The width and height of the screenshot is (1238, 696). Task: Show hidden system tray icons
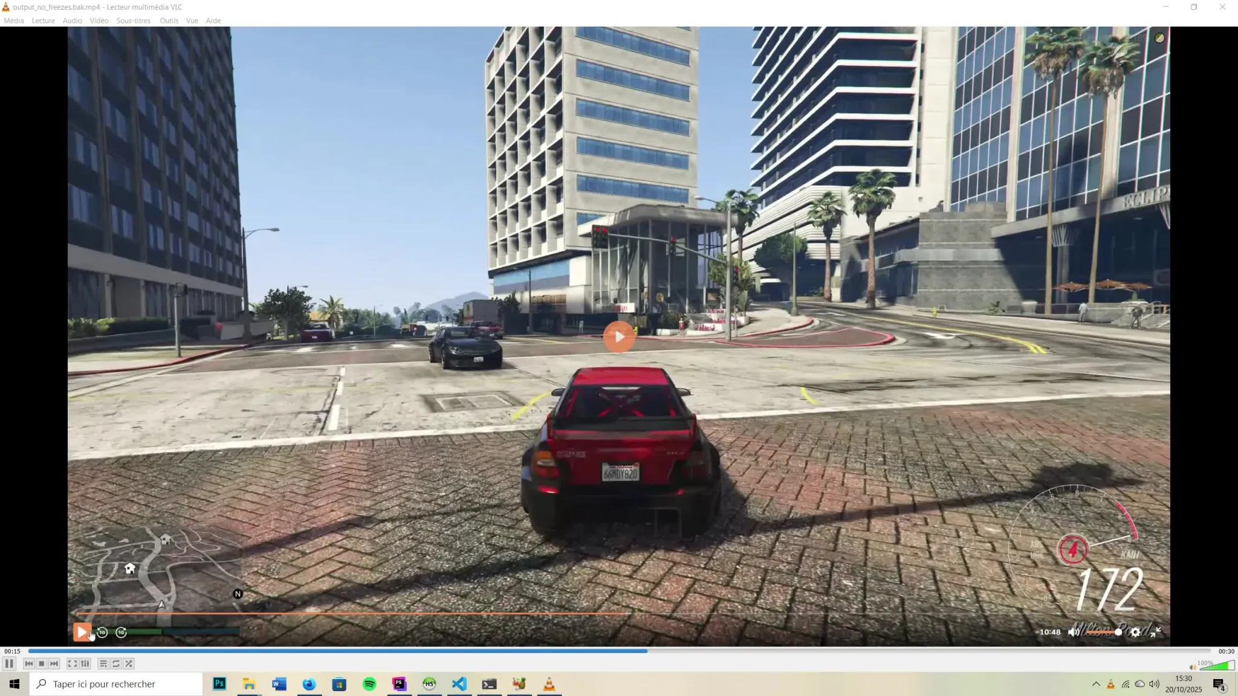coord(1095,684)
